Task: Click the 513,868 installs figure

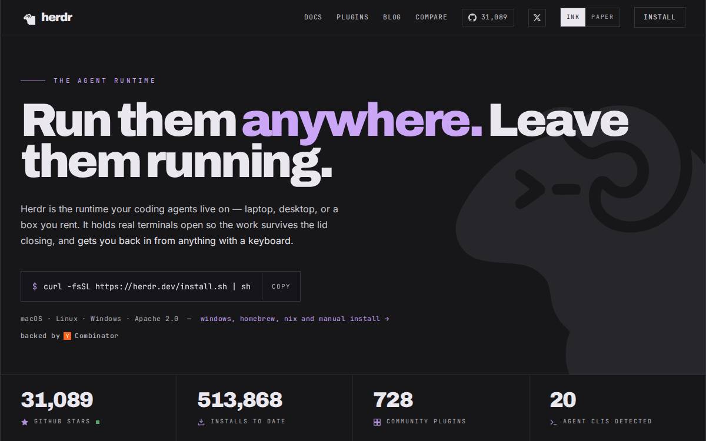Action: [240, 400]
